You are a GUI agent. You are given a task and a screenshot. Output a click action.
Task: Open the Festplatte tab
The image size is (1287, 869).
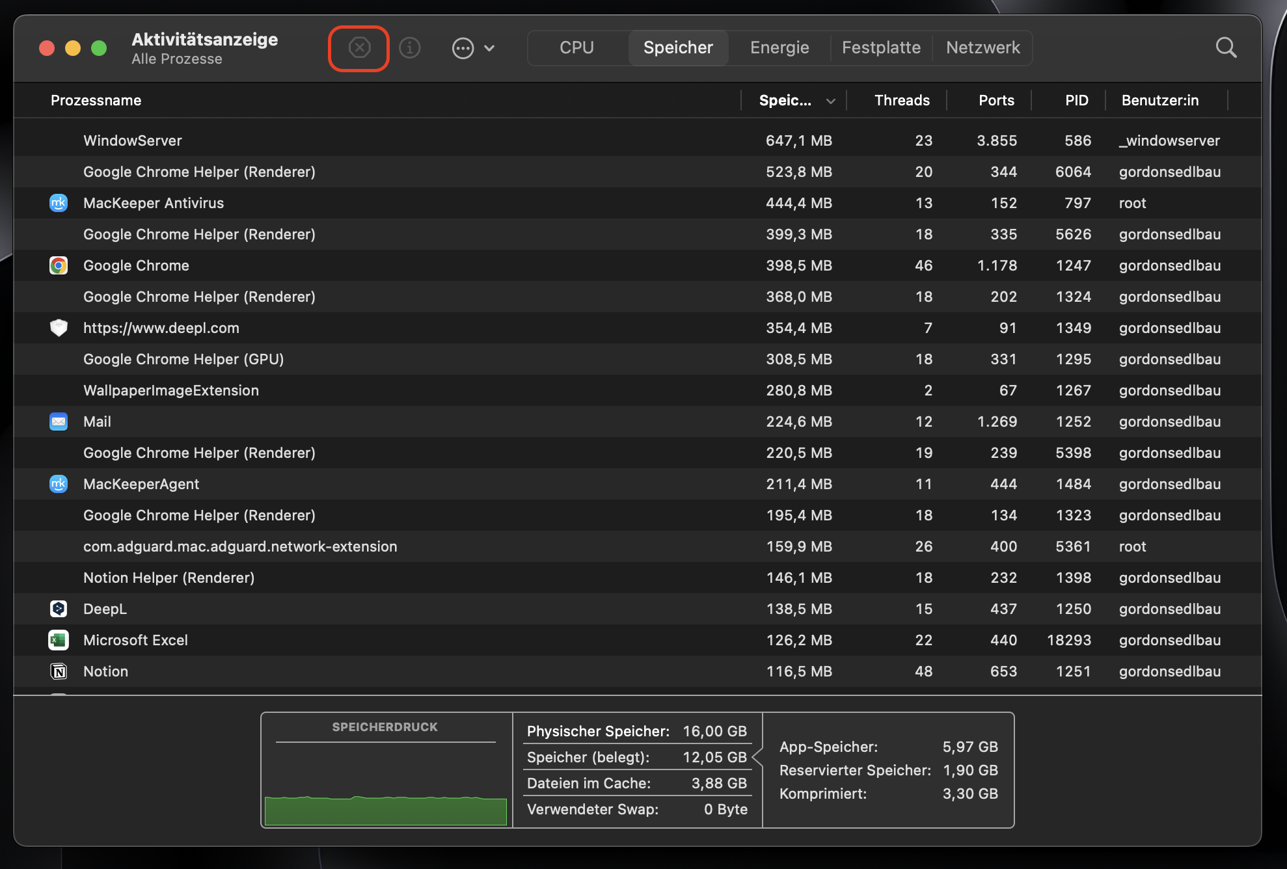coord(880,47)
